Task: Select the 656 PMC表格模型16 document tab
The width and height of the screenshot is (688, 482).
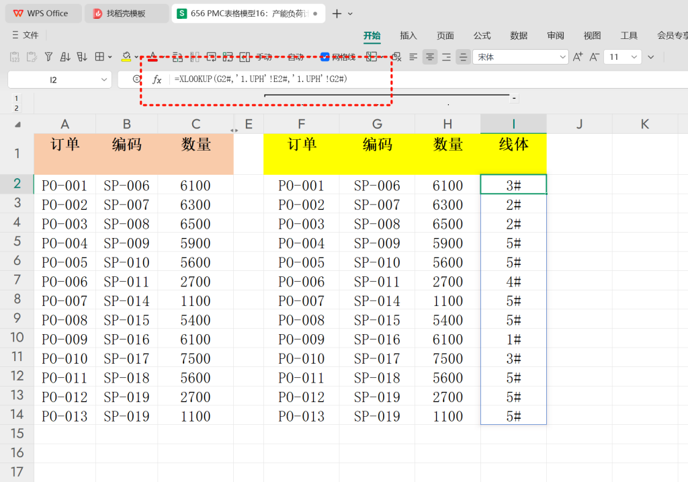Action: [x=249, y=13]
